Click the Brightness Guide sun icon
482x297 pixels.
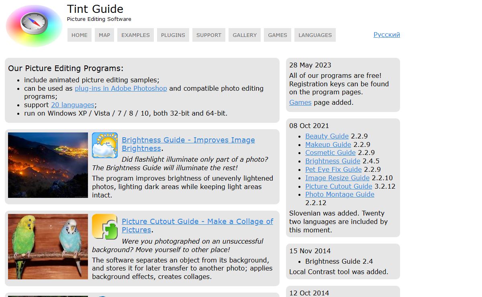[105, 145]
